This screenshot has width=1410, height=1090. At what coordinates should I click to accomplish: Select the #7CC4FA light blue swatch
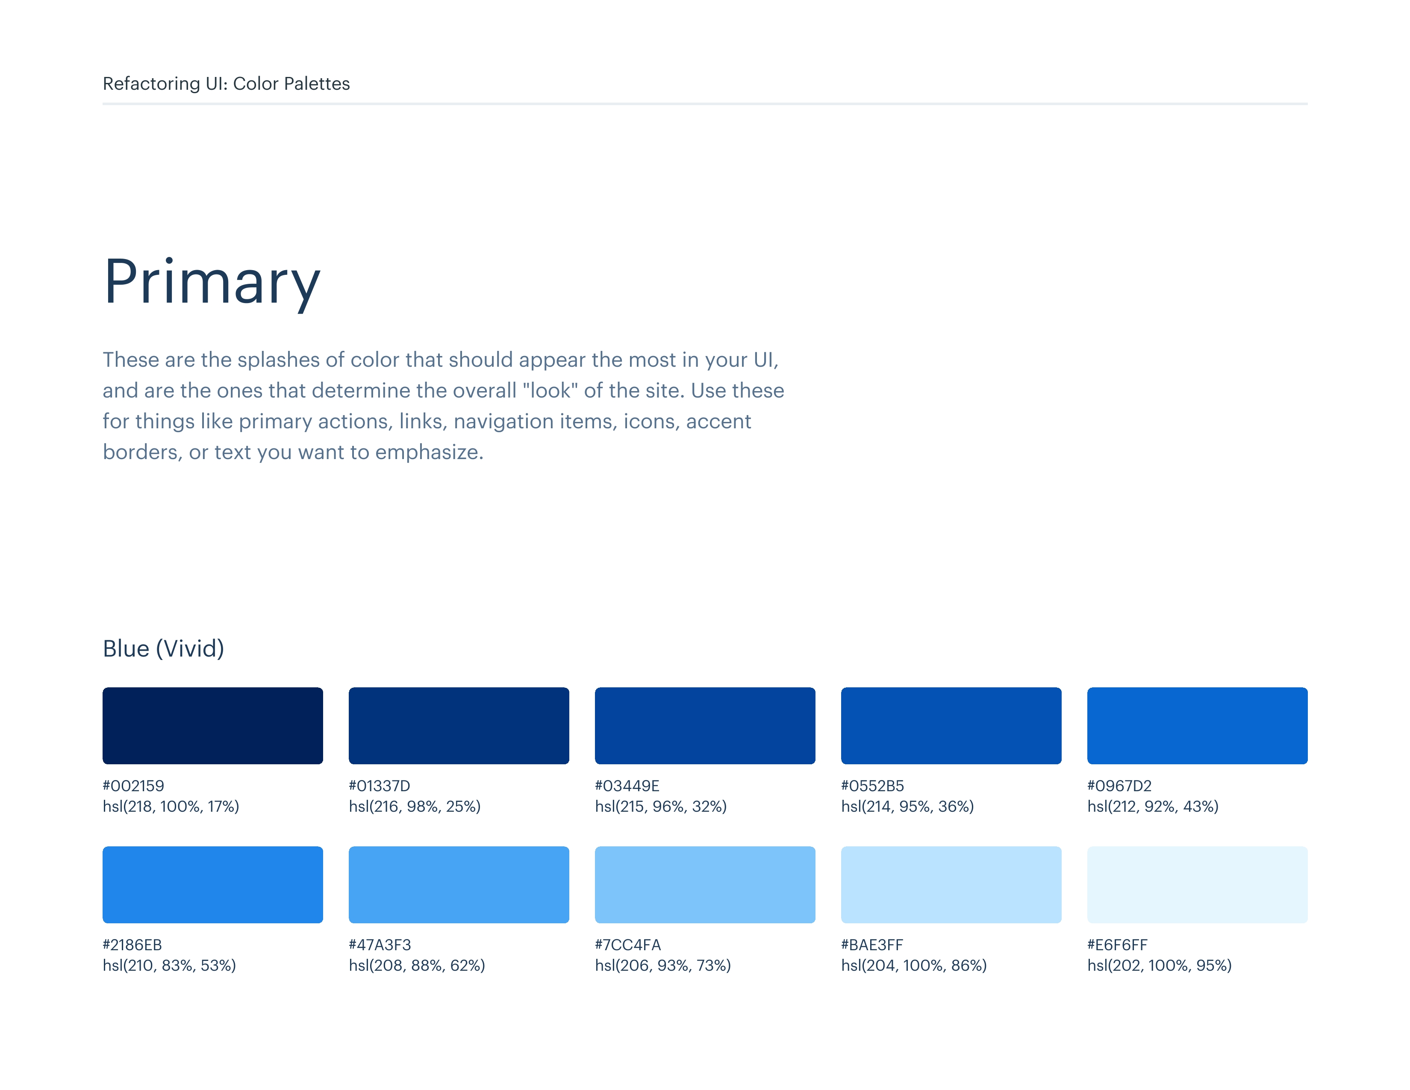pos(704,884)
